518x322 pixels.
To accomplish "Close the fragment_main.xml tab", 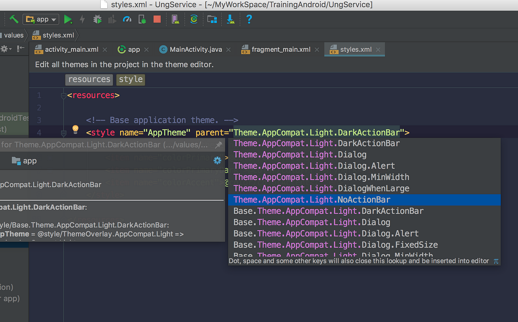I will click(x=317, y=50).
